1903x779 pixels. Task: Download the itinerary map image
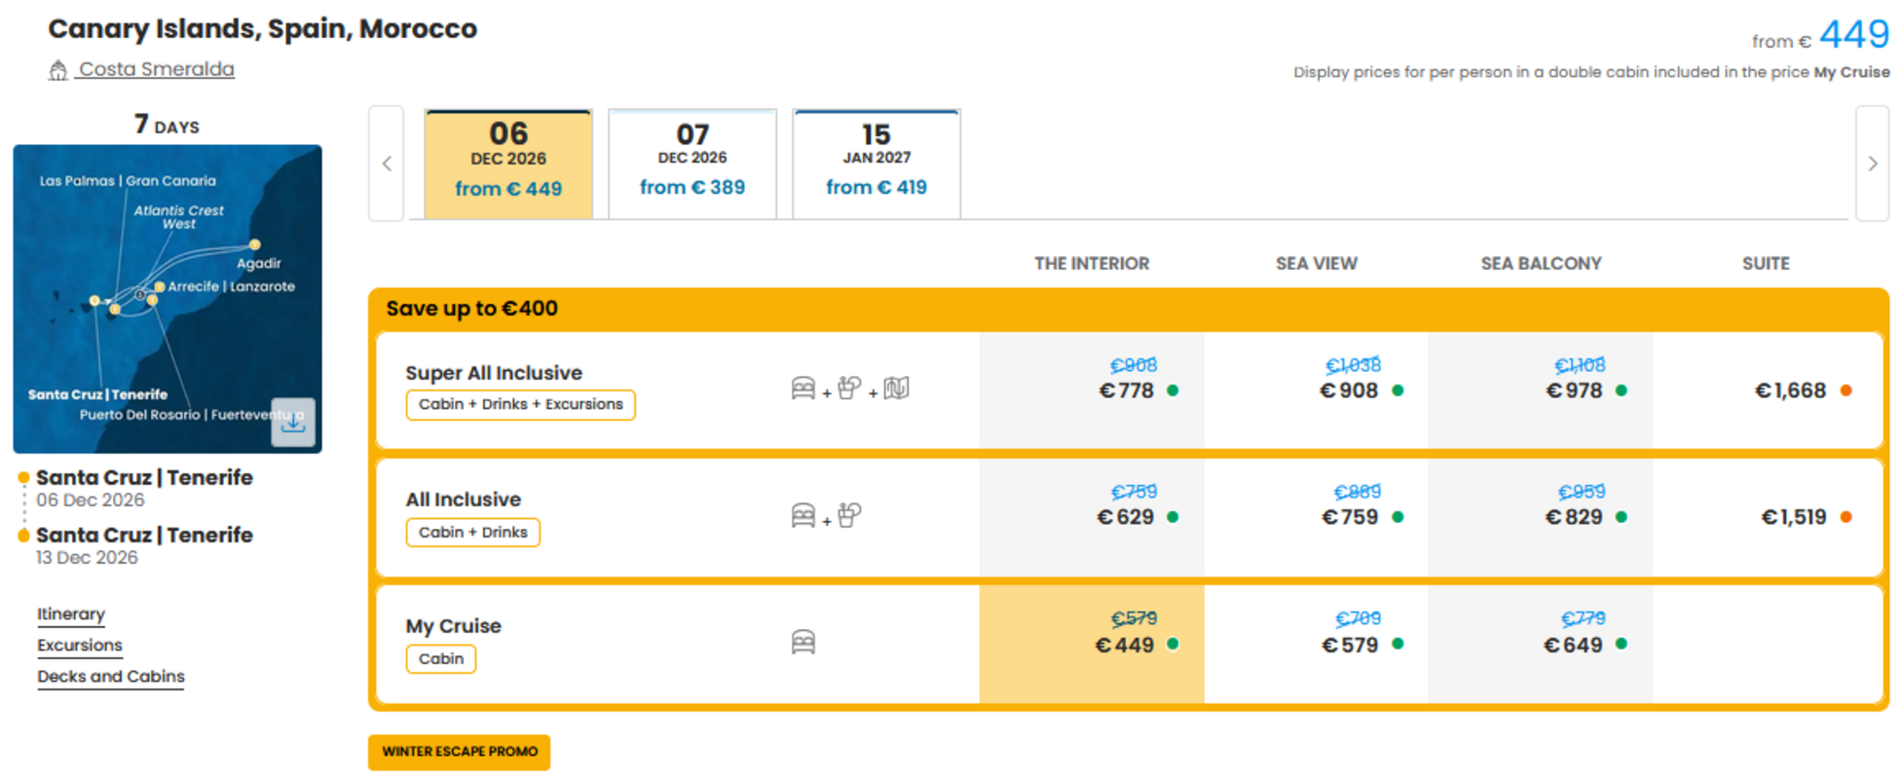point(293,422)
